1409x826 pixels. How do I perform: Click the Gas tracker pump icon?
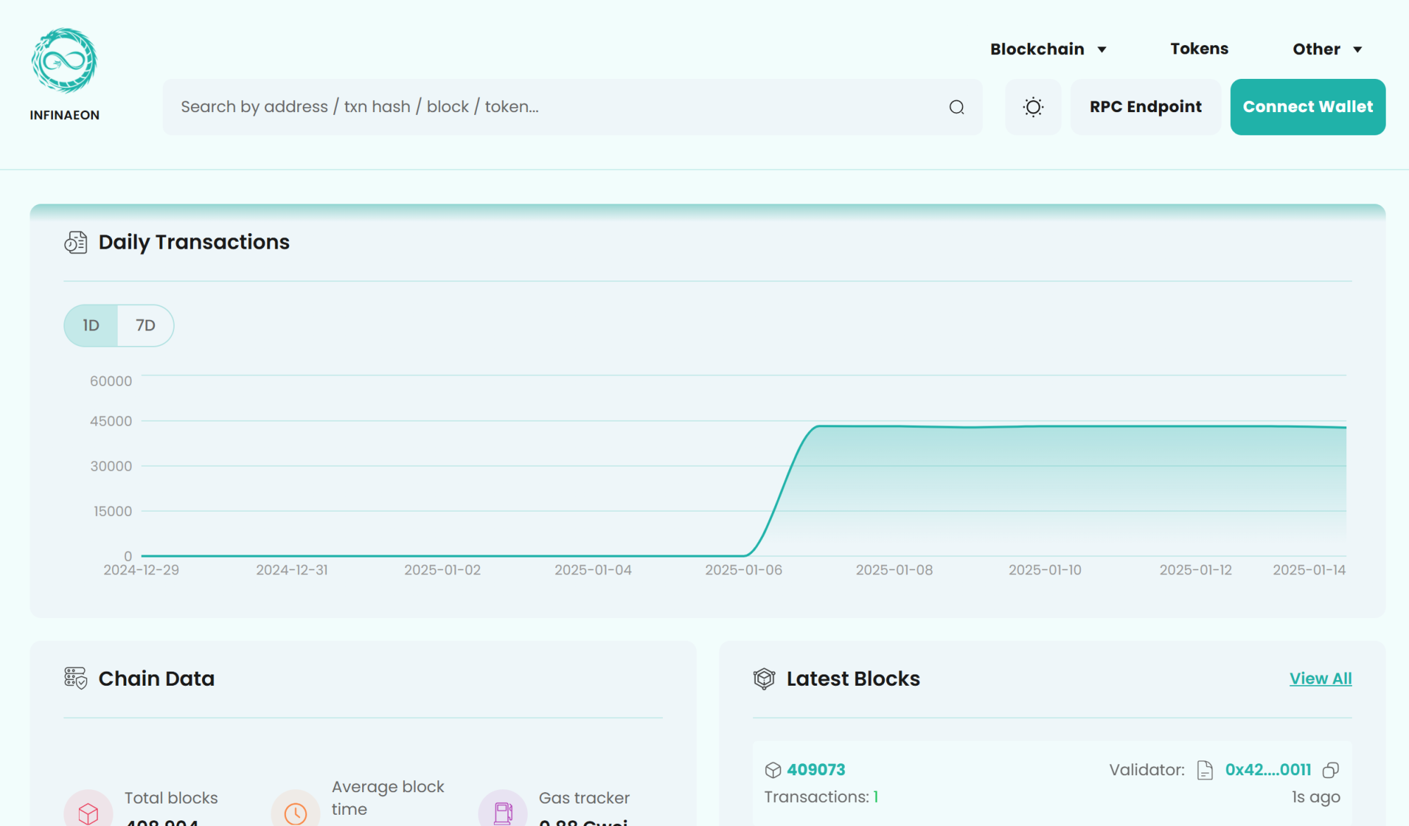click(x=502, y=813)
